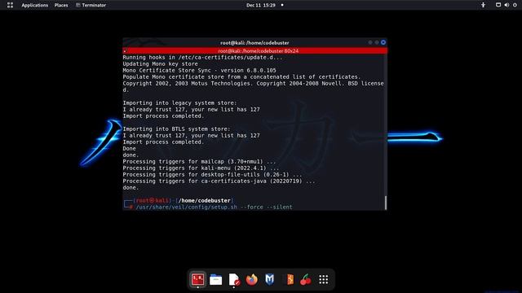Viewport: 522px width, 293px height.
Task: Click the window title root@kali: /home/codebuster
Action: click(x=254, y=42)
